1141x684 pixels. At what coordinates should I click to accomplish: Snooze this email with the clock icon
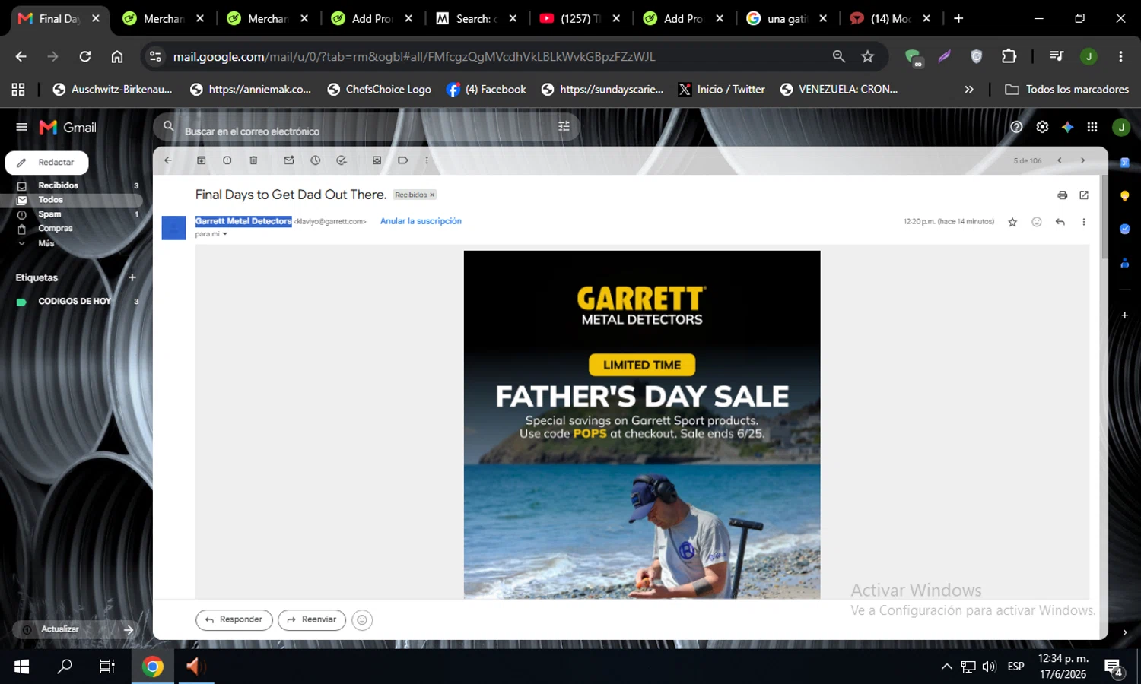point(316,160)
